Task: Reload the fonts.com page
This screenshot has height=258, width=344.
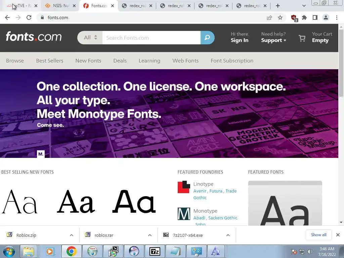Action: pyautogui.click(x=29, y=17)
